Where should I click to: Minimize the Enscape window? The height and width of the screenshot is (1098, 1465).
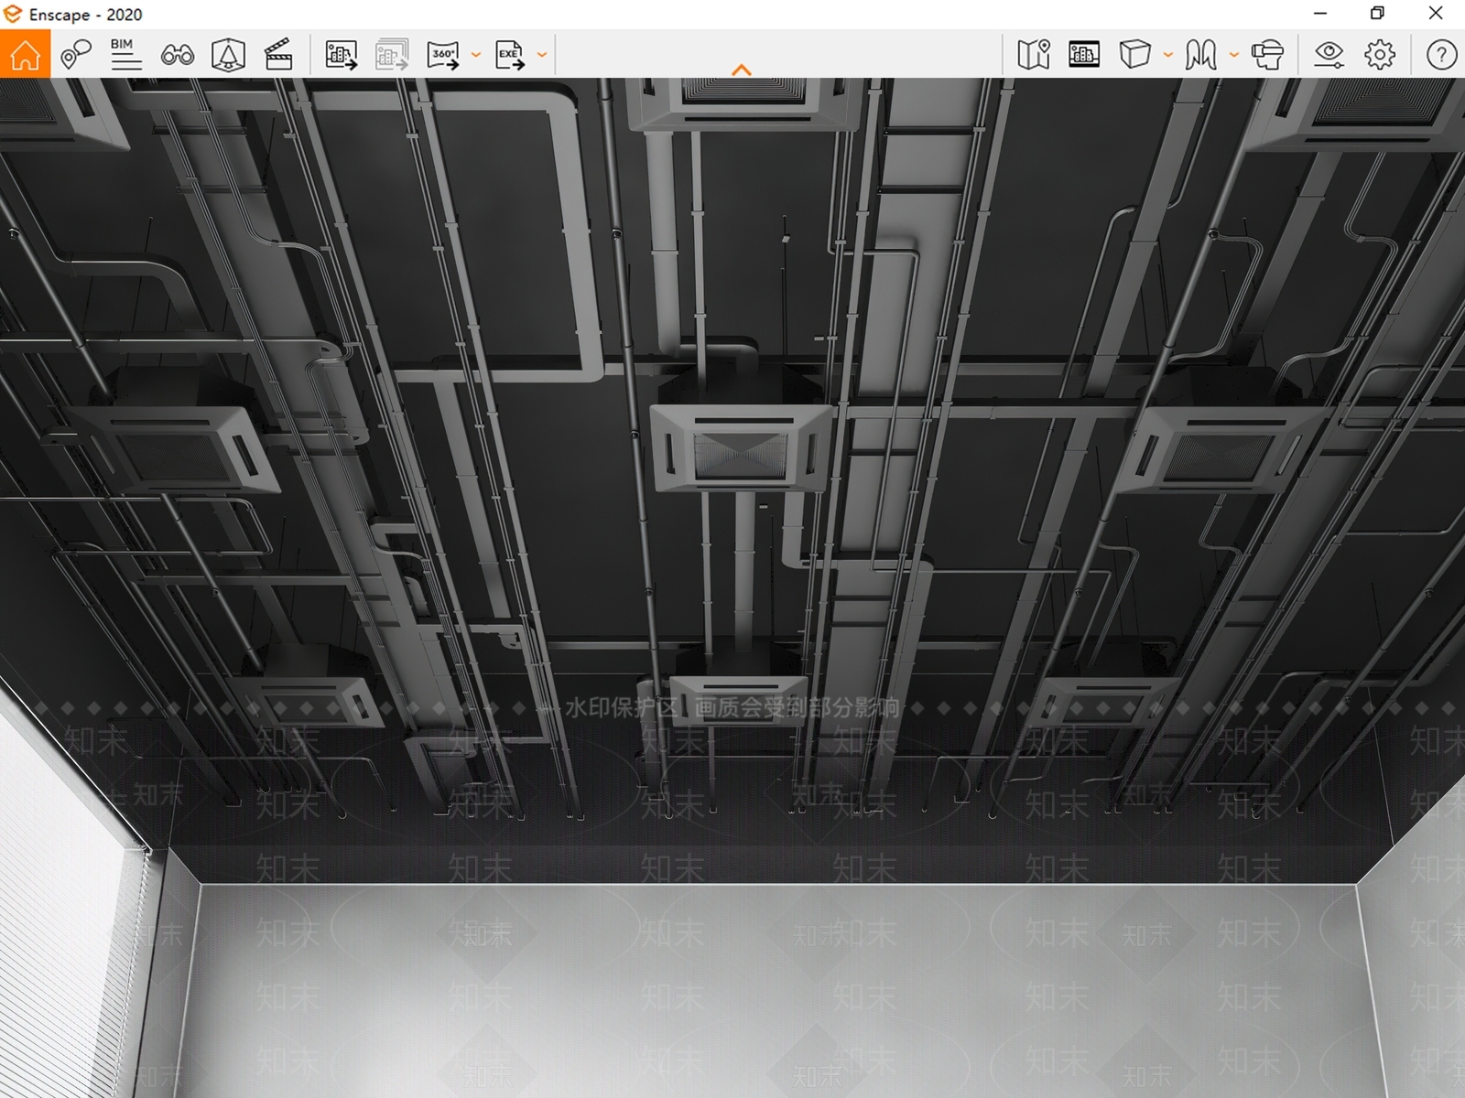(x=1320, y=14)
